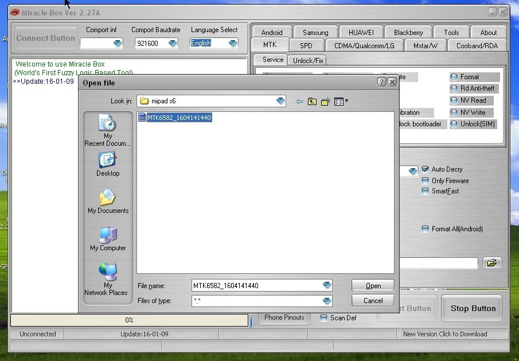Open My Network Places shortcut
519x361 pixels.
point(106,279)
